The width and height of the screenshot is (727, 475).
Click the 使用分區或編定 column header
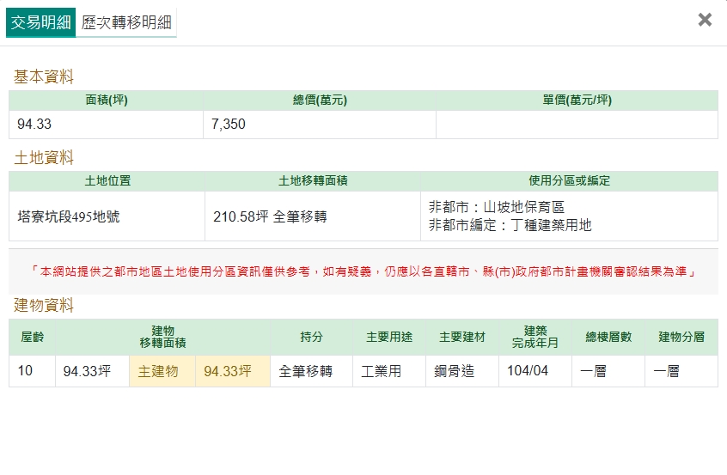[569, 181]
